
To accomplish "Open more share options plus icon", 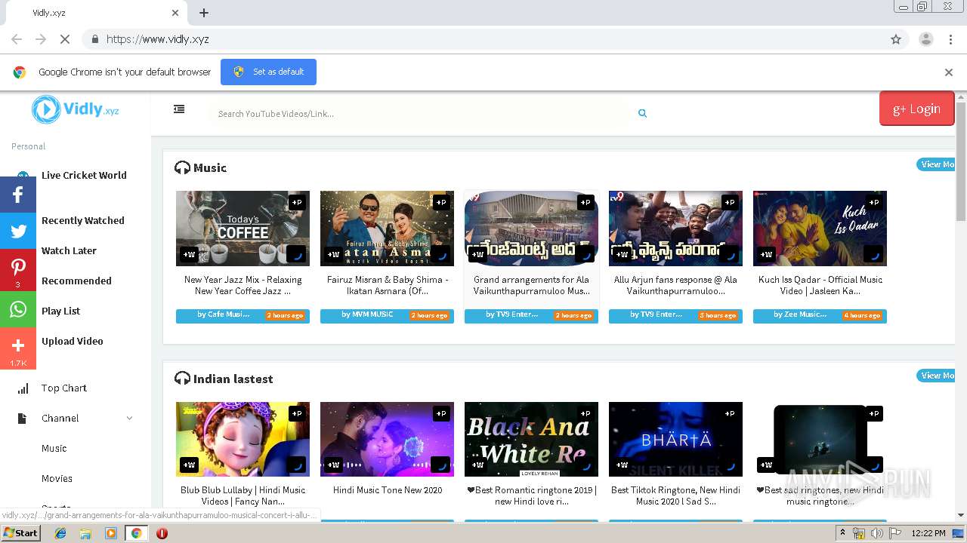I will (18, 348).
